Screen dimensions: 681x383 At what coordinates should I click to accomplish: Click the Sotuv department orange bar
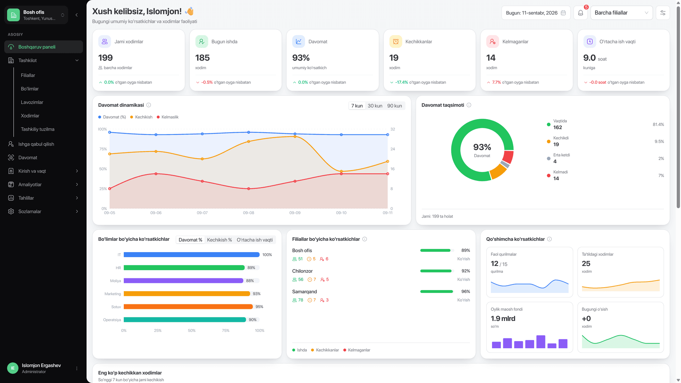coord(188,307)
